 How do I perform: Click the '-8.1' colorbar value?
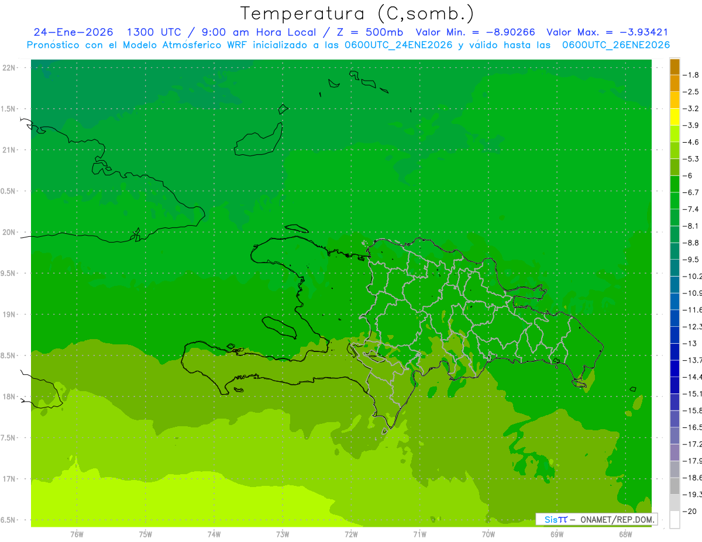tap(691, 226)
